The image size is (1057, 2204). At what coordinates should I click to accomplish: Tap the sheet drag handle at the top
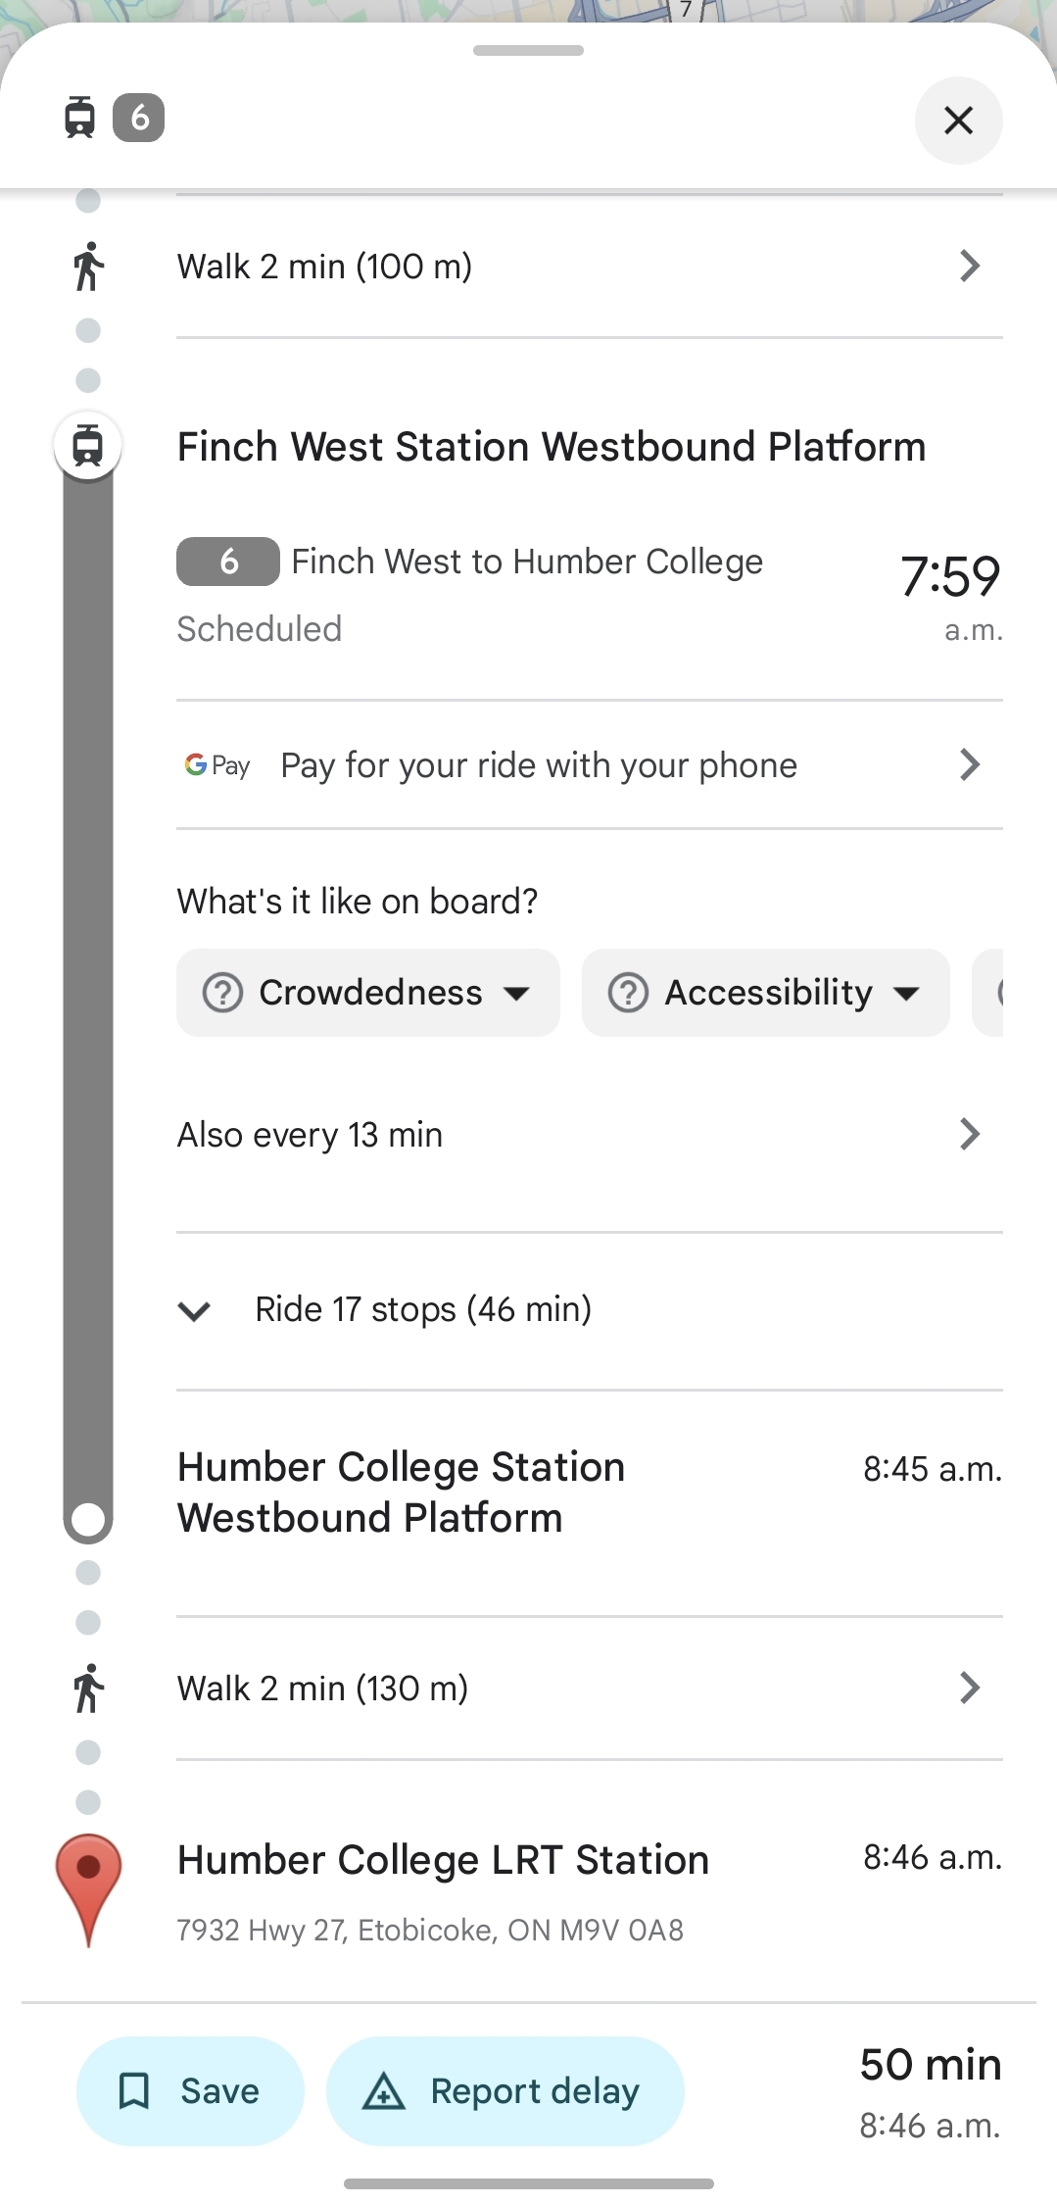coord(528,51)
